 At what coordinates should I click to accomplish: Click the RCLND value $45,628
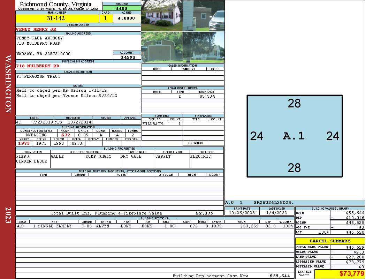click(x=355, y=223)
